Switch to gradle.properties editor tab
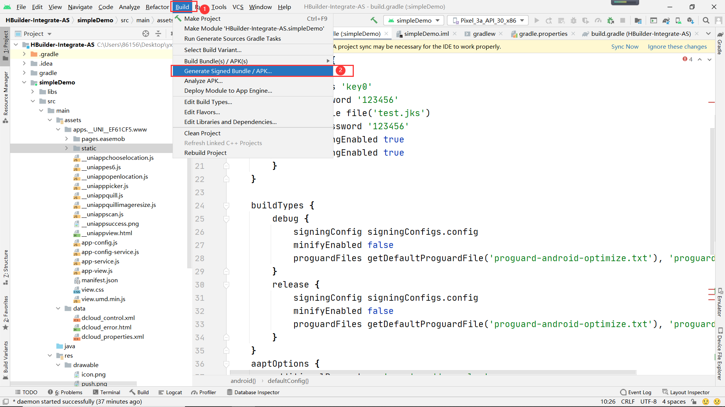Screen dimensions: 725x407 pyautogui.click(x=543, y=34)
